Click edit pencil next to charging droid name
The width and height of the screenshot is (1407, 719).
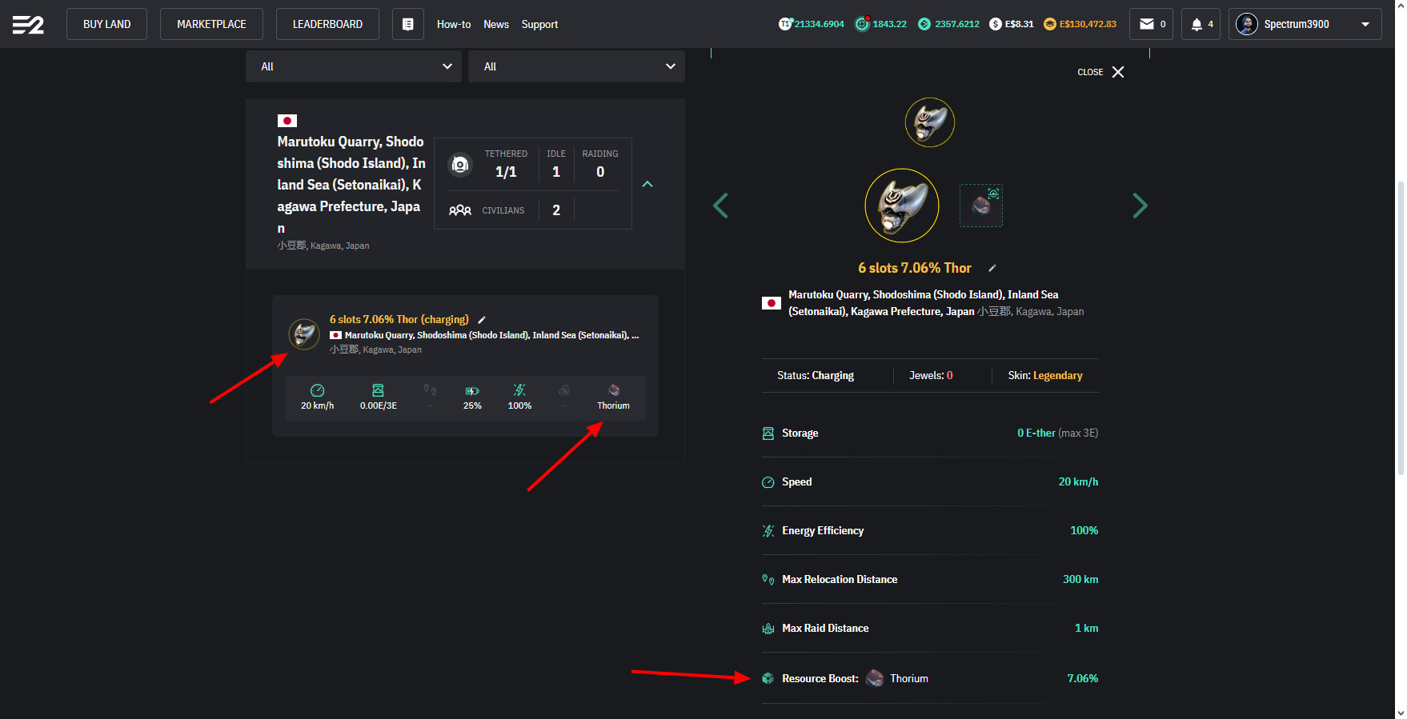(x=482, y=320)
